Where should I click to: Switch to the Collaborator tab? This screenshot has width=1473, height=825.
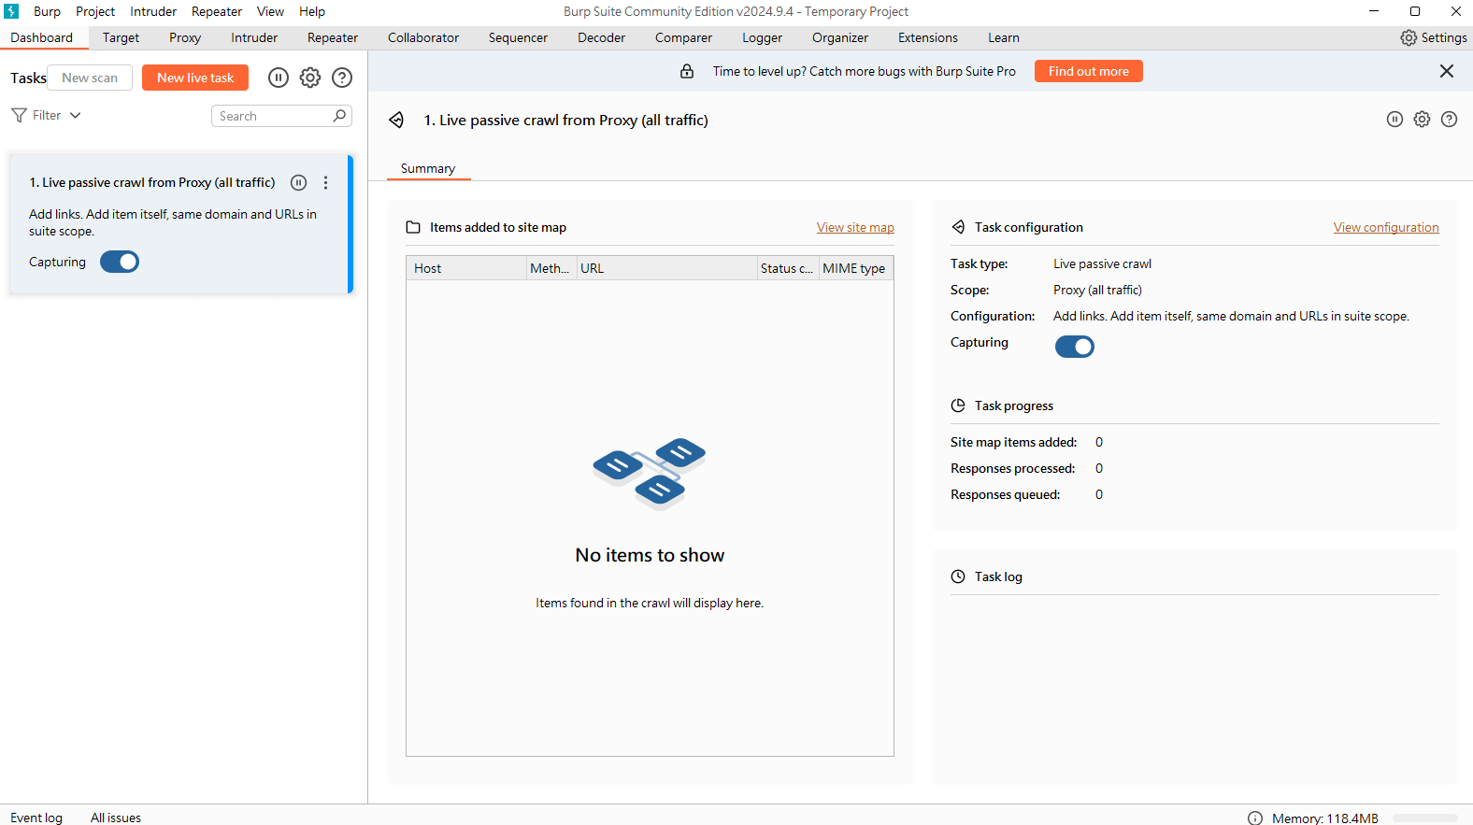(423, 37)
